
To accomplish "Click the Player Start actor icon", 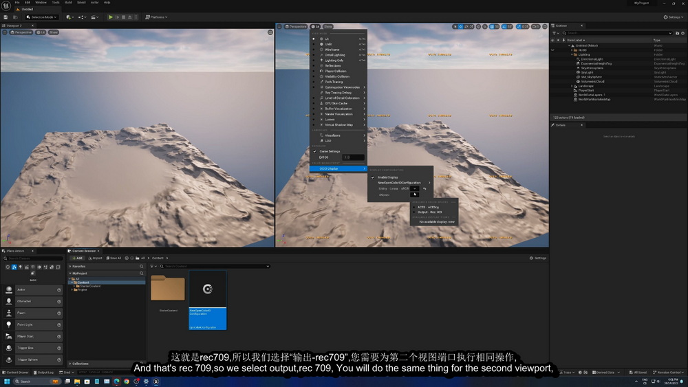I will [x=9, y=336].
